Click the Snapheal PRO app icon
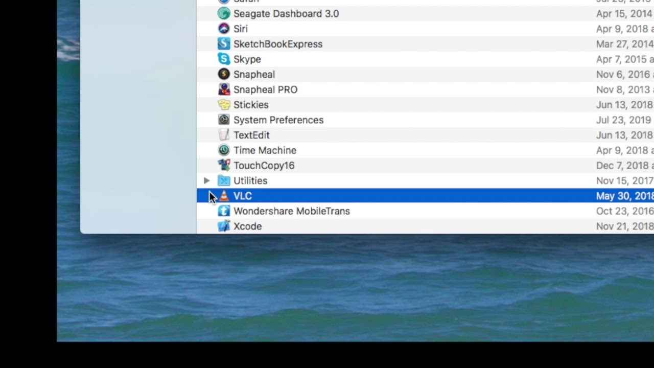Viewport: 654px width, 368px height. (224, 89)
